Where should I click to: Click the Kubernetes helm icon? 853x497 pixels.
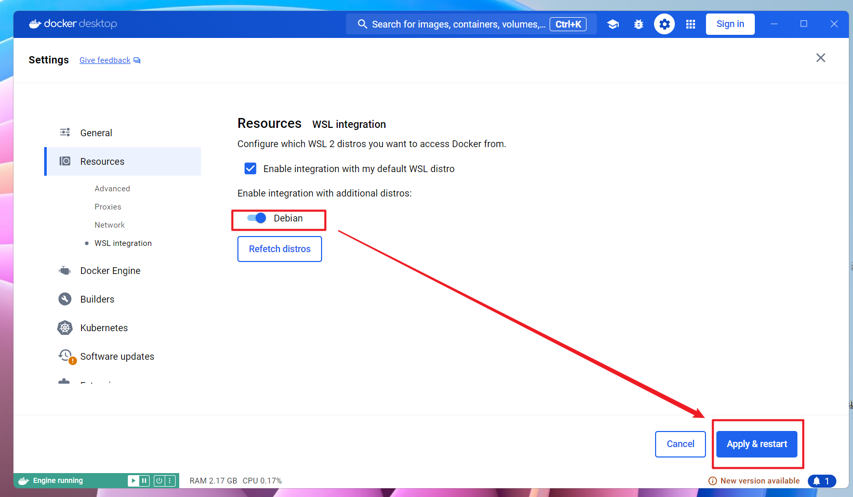[65, 328]
